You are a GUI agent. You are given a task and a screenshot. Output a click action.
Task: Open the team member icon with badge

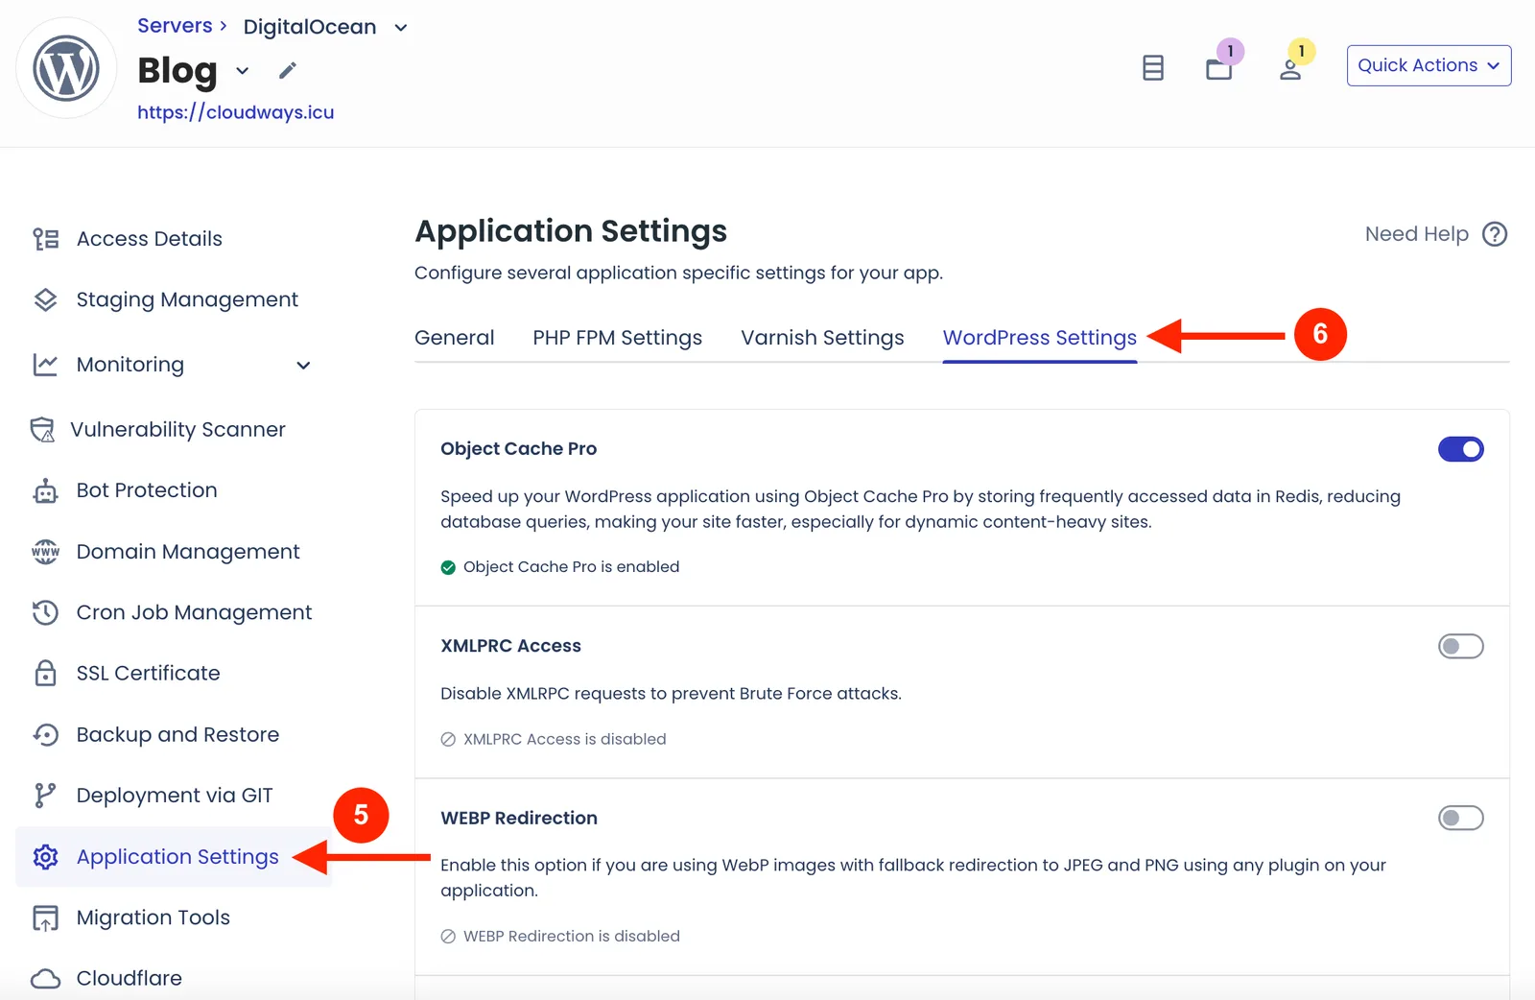1290,68
